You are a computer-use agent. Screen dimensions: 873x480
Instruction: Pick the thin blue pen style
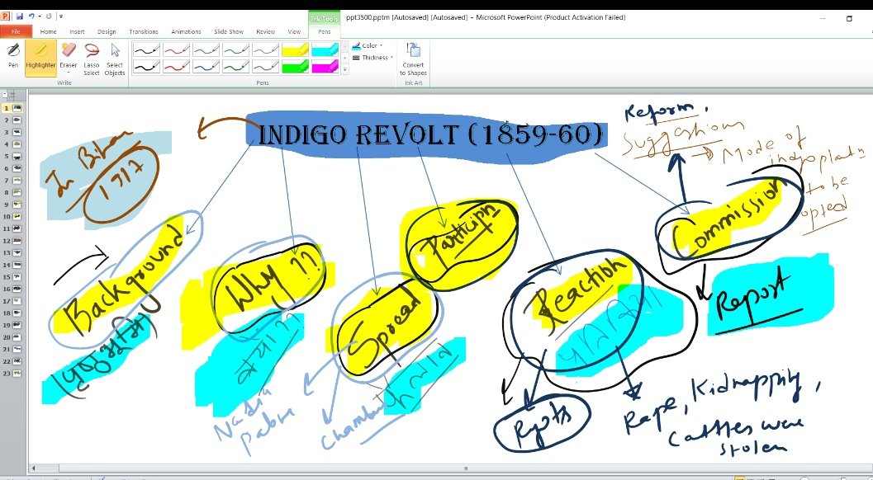click(x=206, y=50)
